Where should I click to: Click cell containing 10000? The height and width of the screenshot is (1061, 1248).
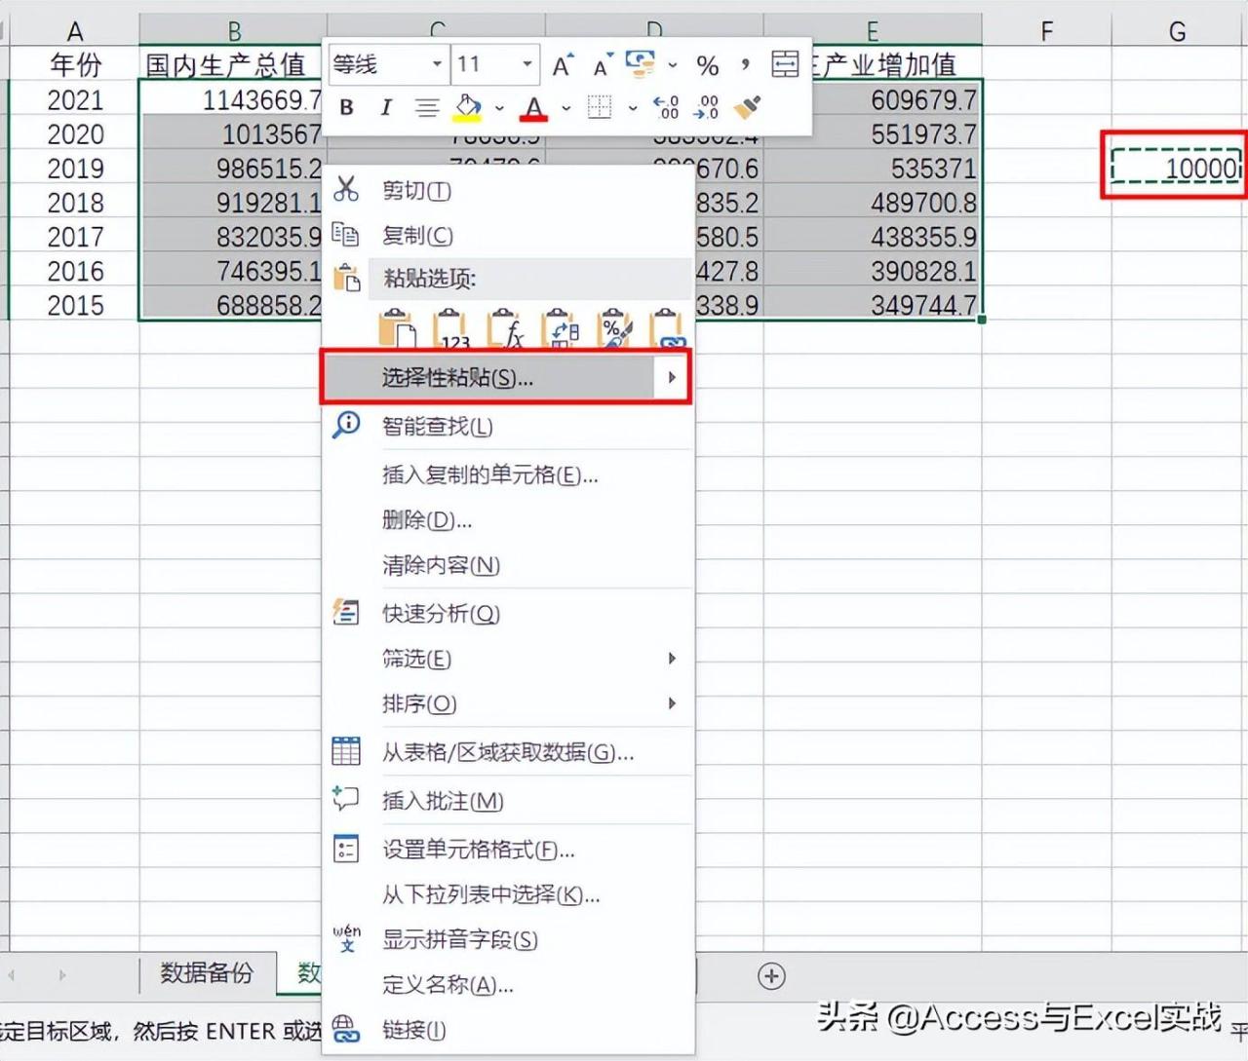(x=1177, y=168)
